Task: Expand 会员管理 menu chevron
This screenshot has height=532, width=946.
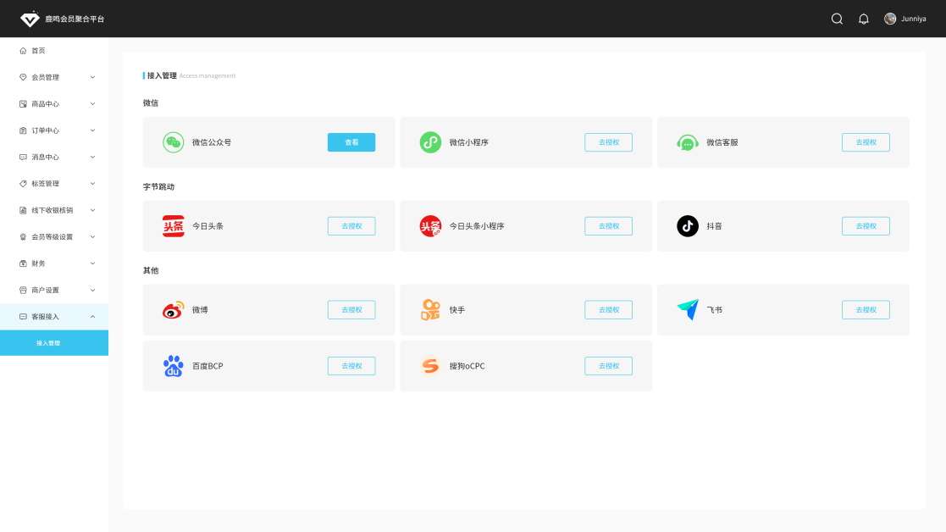Action: (92, 77)
